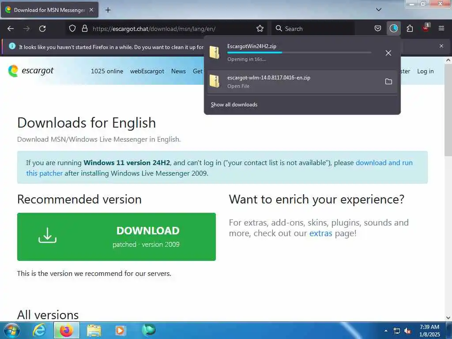Click the network tray icon
This screenshot has height=339, width=452.
point(397,331)
